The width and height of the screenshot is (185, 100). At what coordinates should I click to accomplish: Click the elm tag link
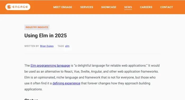click(67, 46)
